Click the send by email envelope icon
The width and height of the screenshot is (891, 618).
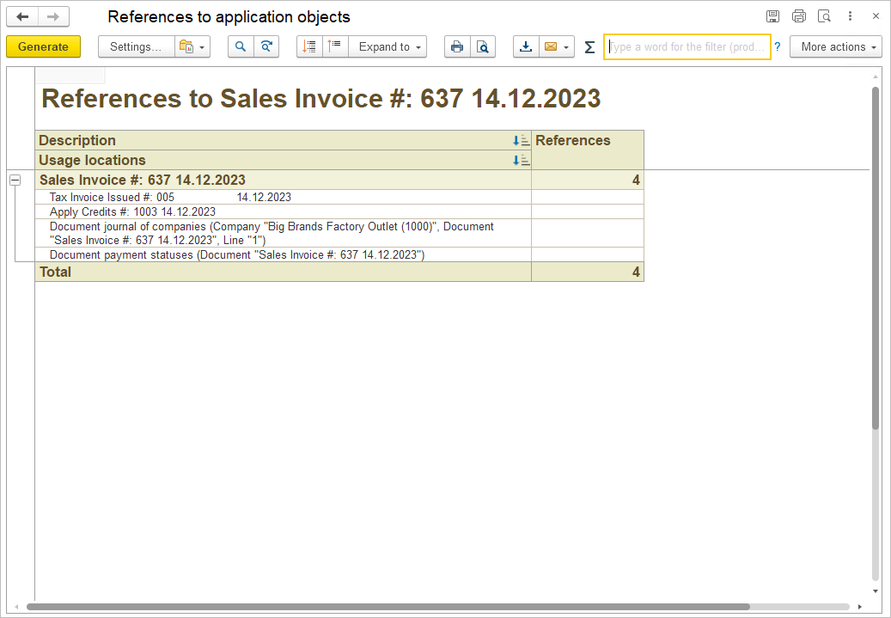point(551,47)
